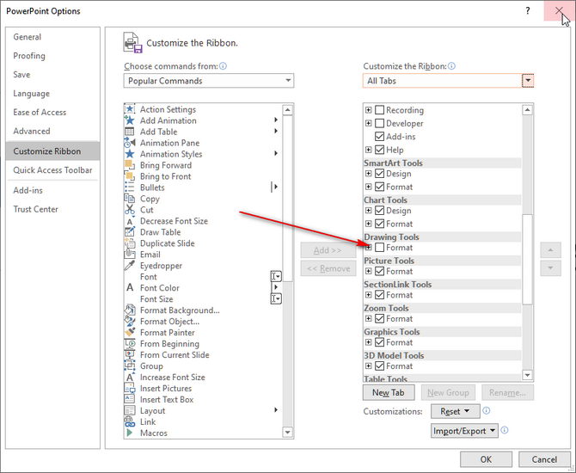Image resolution: width=576 pixels, height=473 pixels.
Task: Click the Duplicate Slide icon
Action: [x=129, y=243]
